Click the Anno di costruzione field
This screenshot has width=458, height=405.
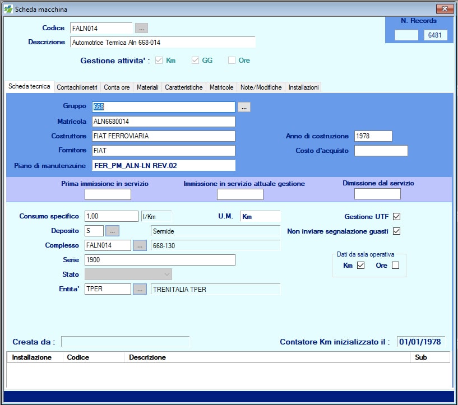373,136
